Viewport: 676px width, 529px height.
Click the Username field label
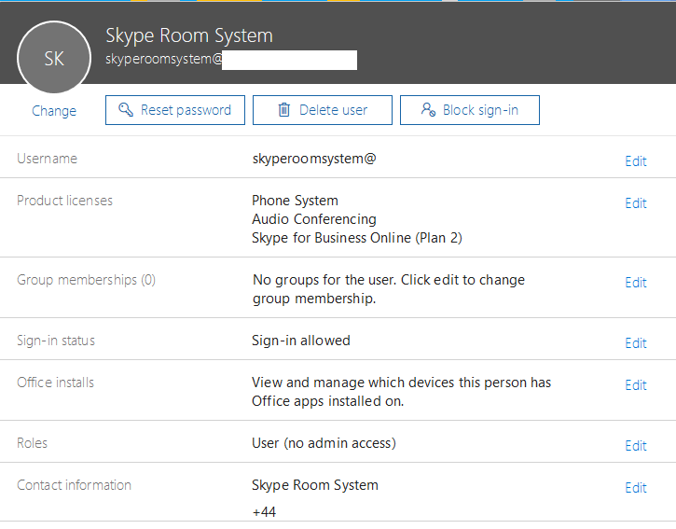pyautogui.click(x=47, y=159)
